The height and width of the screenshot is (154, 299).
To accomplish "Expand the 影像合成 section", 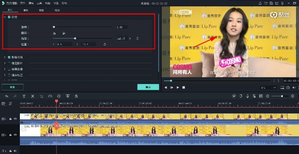I will [x=5, y=57].
